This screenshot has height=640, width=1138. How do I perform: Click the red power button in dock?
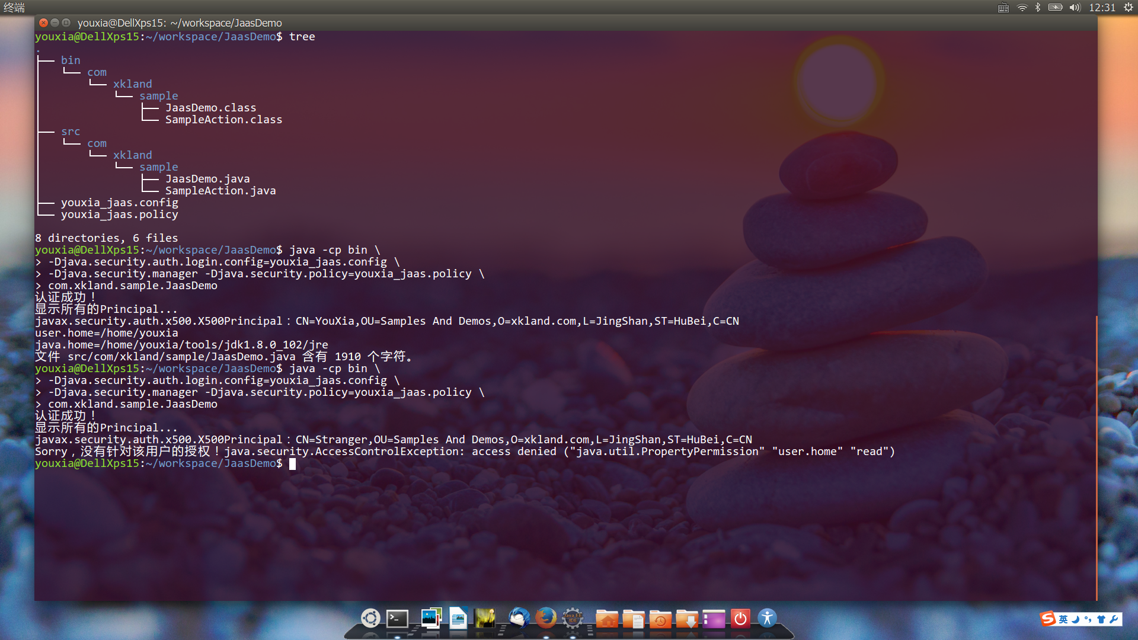pyautogui.click(x=740, y=619)
